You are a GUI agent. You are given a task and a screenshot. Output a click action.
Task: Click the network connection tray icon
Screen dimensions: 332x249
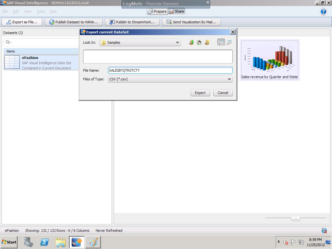coord(301,242)
